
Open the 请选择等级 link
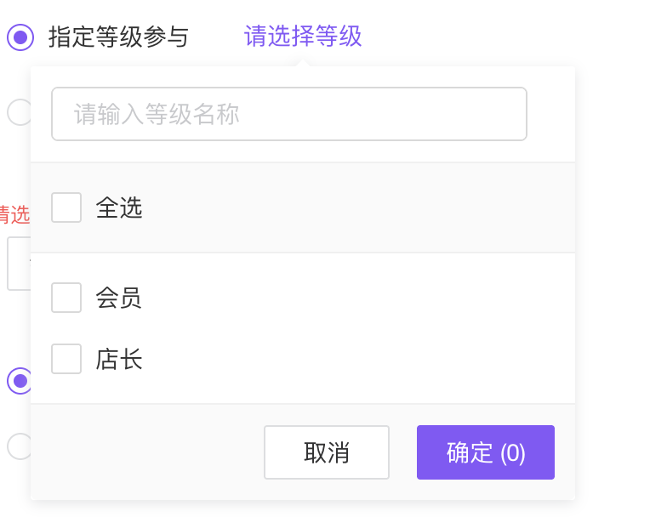pos(303,37)
